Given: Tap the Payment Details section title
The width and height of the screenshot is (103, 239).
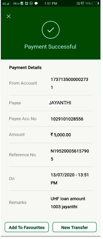Looking at the screenshot, I should [25, 68].
